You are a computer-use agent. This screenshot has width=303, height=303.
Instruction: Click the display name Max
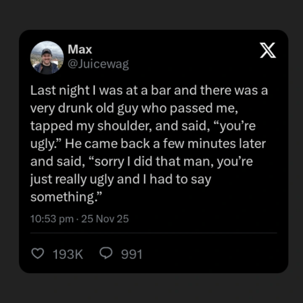[80, 50]
